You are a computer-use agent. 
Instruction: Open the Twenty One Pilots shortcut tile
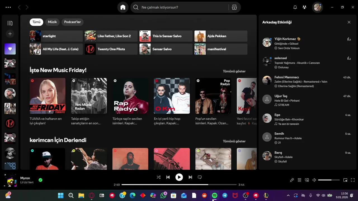(111, 49)
